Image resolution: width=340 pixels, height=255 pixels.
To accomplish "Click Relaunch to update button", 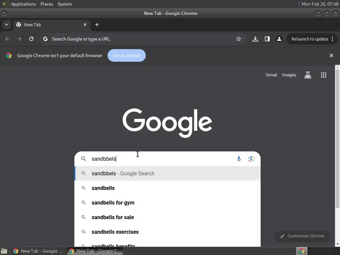I will [x=310, y=39].
